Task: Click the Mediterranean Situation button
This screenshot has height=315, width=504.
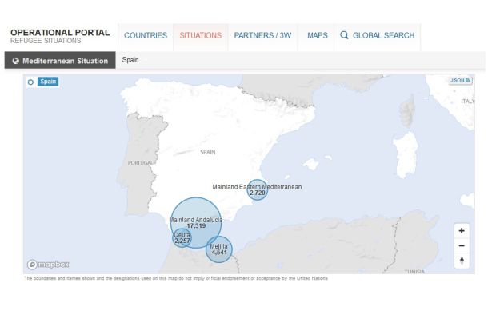Action: coord(60,61)
